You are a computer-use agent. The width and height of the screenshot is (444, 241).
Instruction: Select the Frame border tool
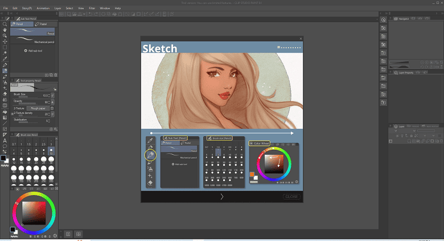(5, 129)
